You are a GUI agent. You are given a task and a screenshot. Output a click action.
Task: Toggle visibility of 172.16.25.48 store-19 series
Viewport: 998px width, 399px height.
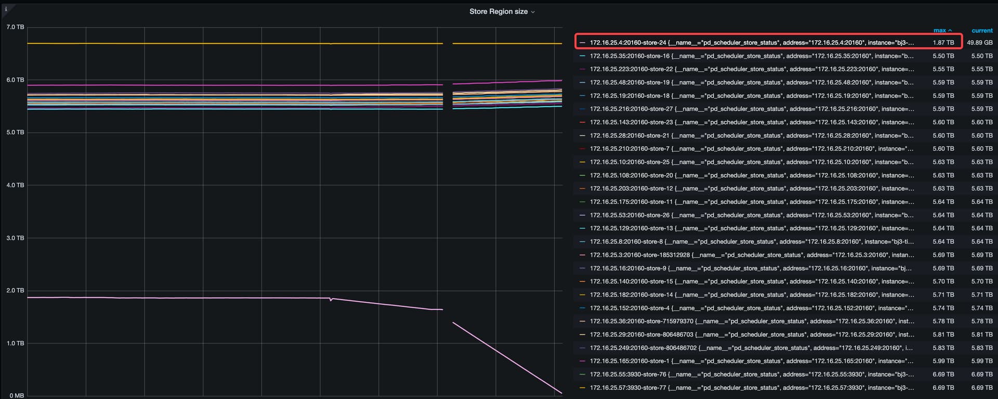pyautogui.click(x=751, y=83)
